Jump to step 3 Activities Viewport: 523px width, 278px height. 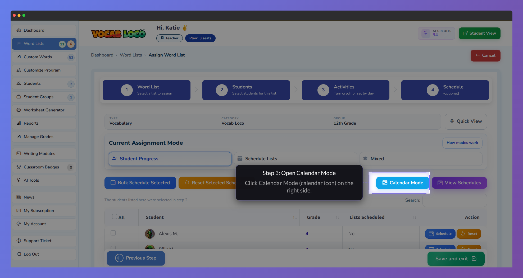[x=345, y=90]
